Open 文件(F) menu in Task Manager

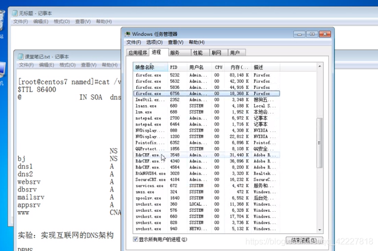coord(134,42)
